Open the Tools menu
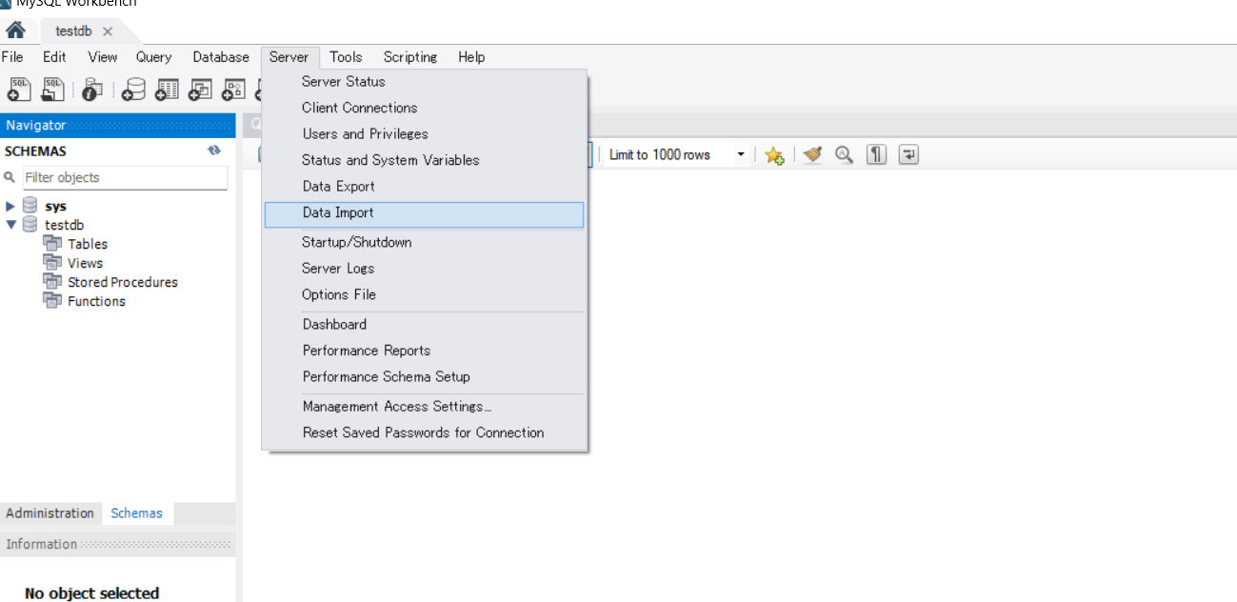 346,57
